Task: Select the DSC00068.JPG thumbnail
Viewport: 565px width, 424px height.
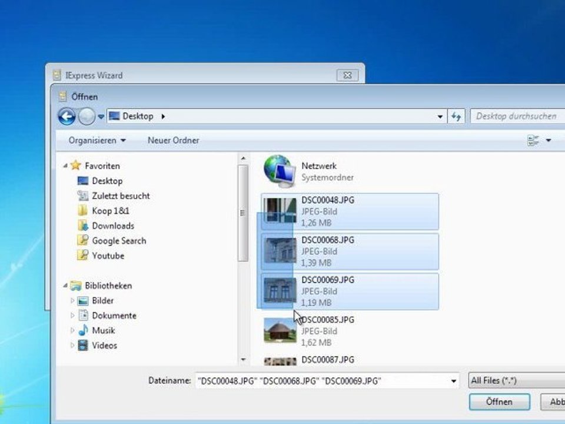Action: 280,251
